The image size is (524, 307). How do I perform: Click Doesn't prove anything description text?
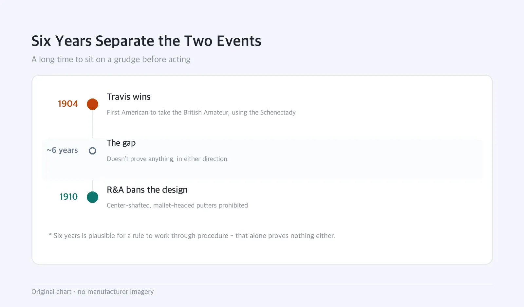[x=167, y=159]
